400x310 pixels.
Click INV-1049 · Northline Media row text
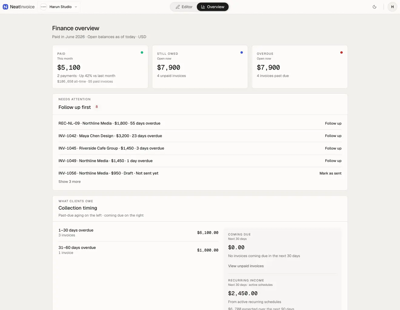(x=105, y=161)
